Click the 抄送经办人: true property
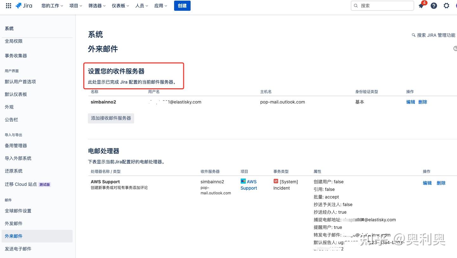 click(x=330, y=212)
